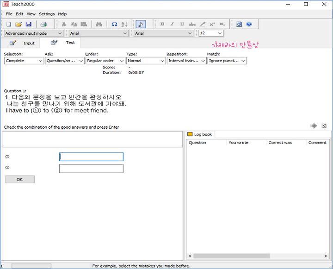Click the text color pen icon
Viewport: 333px width, 269px height.
coord(203,24)
